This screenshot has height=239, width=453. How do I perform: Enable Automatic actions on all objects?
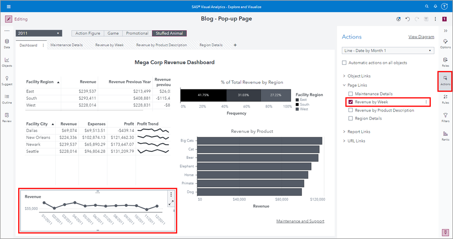[344, 63]
